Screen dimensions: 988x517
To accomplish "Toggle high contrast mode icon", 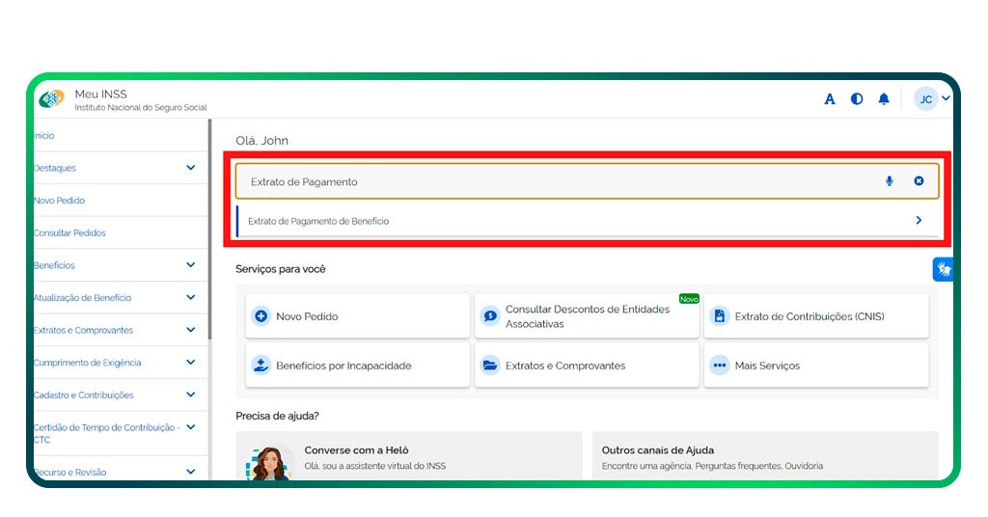I will click(x=857, y=99).
